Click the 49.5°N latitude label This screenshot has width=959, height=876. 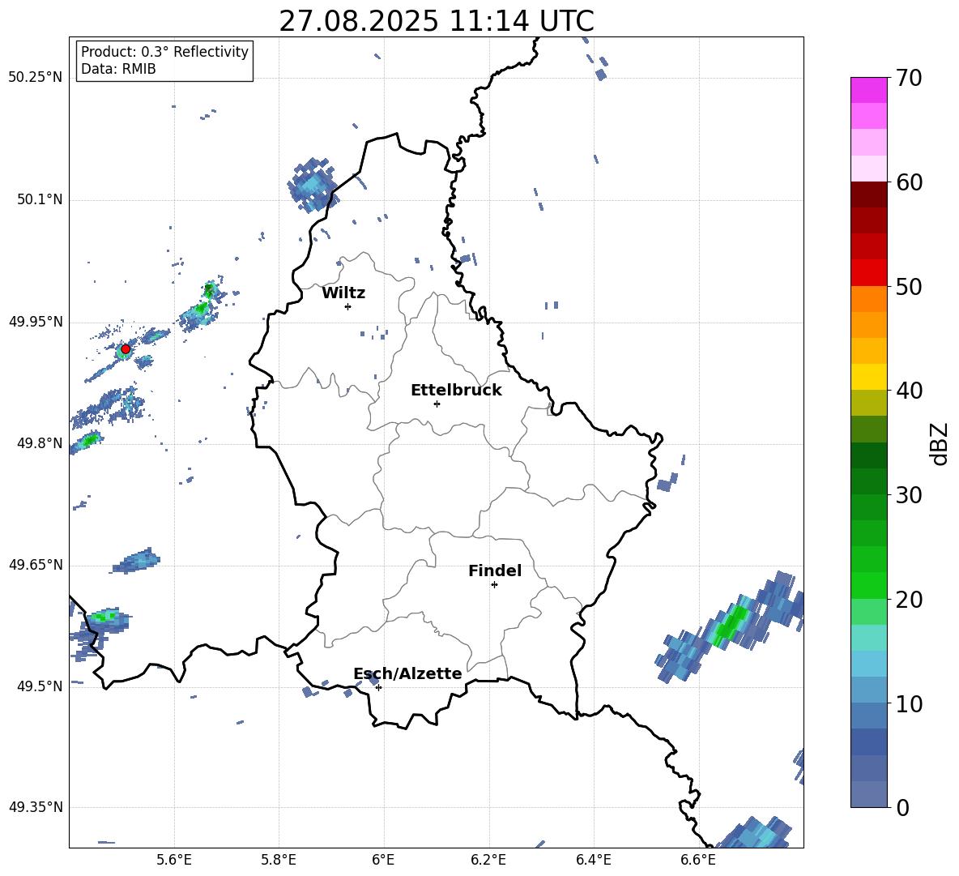(40, 686)
